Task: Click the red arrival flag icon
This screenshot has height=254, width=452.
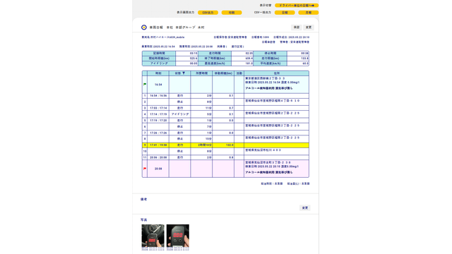Action: (145, 169)
